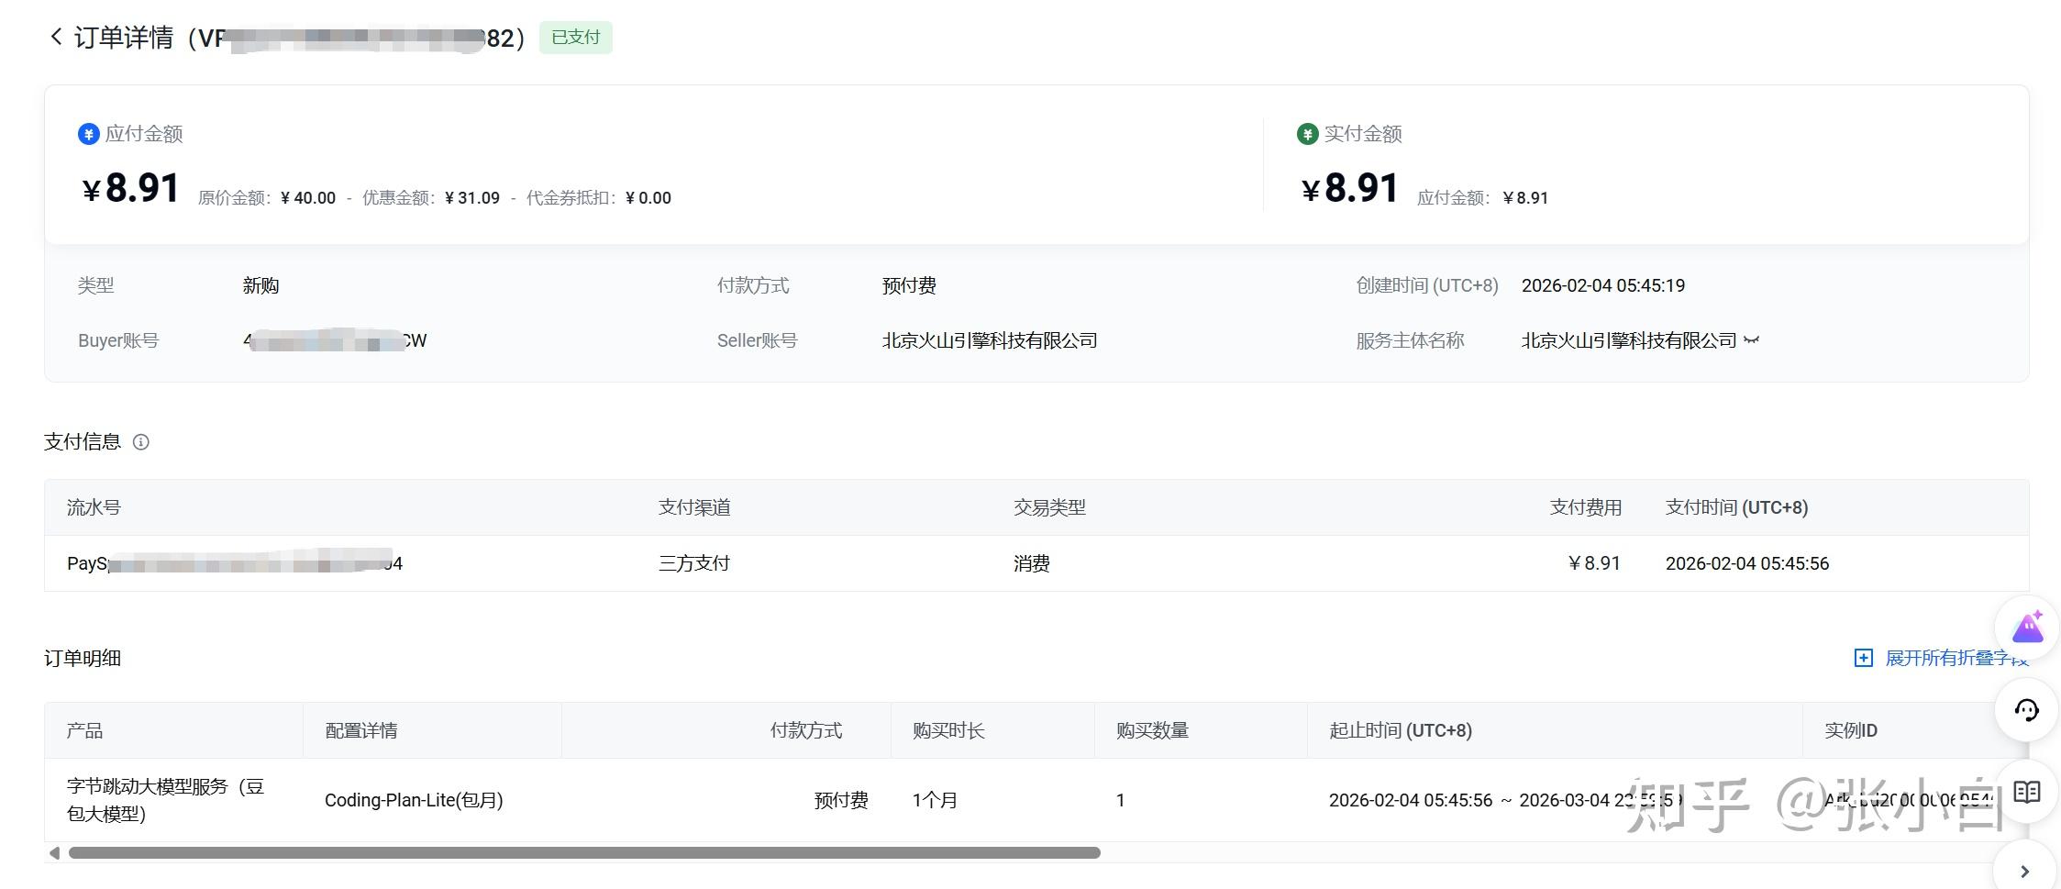The height and width of the screenshot is (889, 2061).
Task: Click the Coding-Plan-Lite(包月) configuration cell
Action: click(414, 800)
